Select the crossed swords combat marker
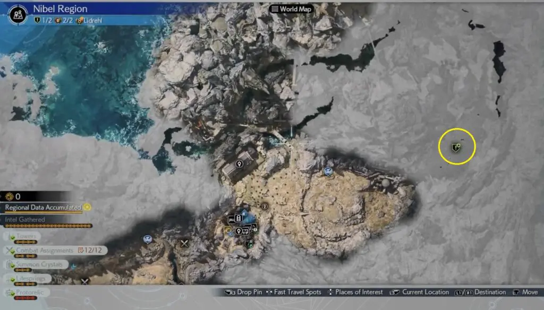 point(185,244)
